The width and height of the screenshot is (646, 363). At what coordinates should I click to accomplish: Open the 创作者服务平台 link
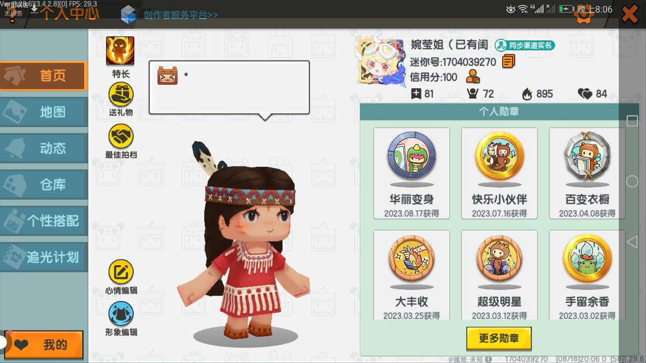181,15
